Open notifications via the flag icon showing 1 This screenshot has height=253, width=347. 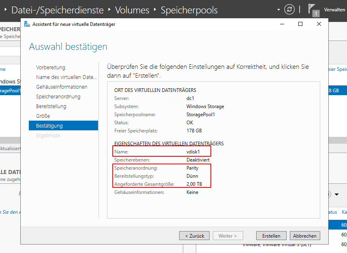click(311, 8)
